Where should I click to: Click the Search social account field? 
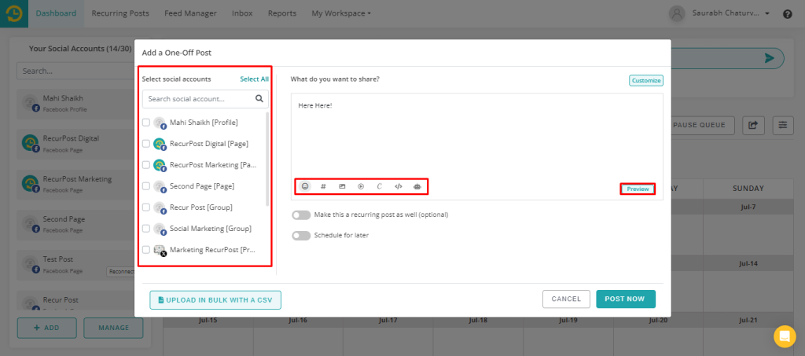(205, 98)
